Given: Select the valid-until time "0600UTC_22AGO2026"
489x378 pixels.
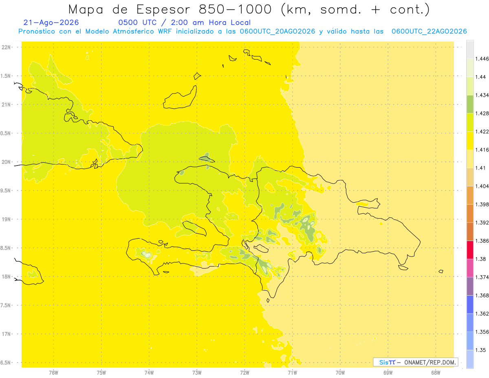Looking at the screenshot, I should [429, 31].
